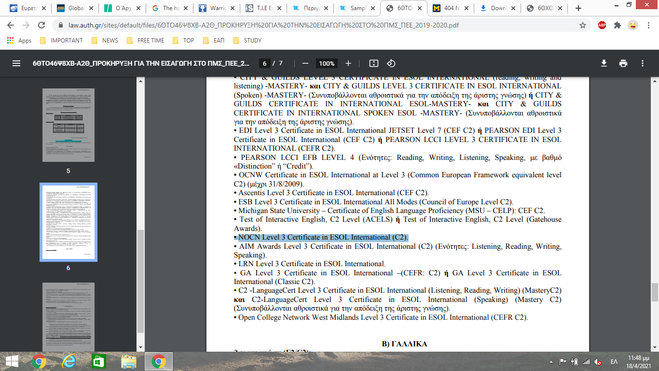Open the Chrome extensions puzzle icon
The image size is (659, 371).
pos(617,25)
